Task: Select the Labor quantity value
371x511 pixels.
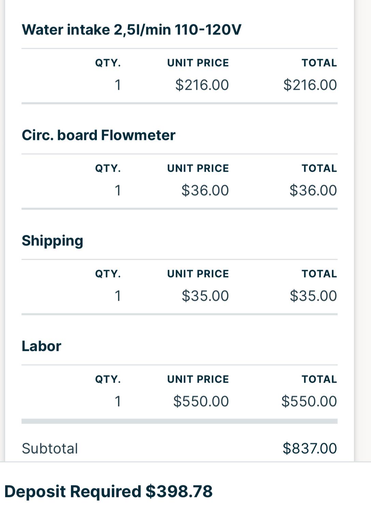Action: (118, 401)
